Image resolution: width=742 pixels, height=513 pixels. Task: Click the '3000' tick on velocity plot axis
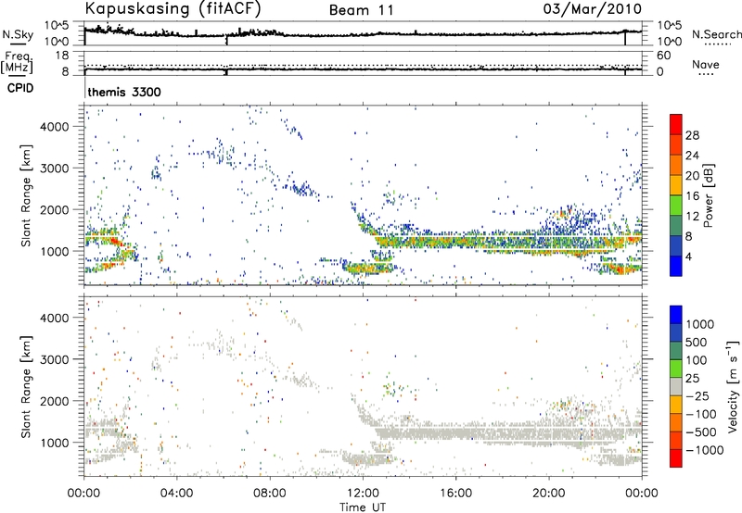tap(55, 359)
